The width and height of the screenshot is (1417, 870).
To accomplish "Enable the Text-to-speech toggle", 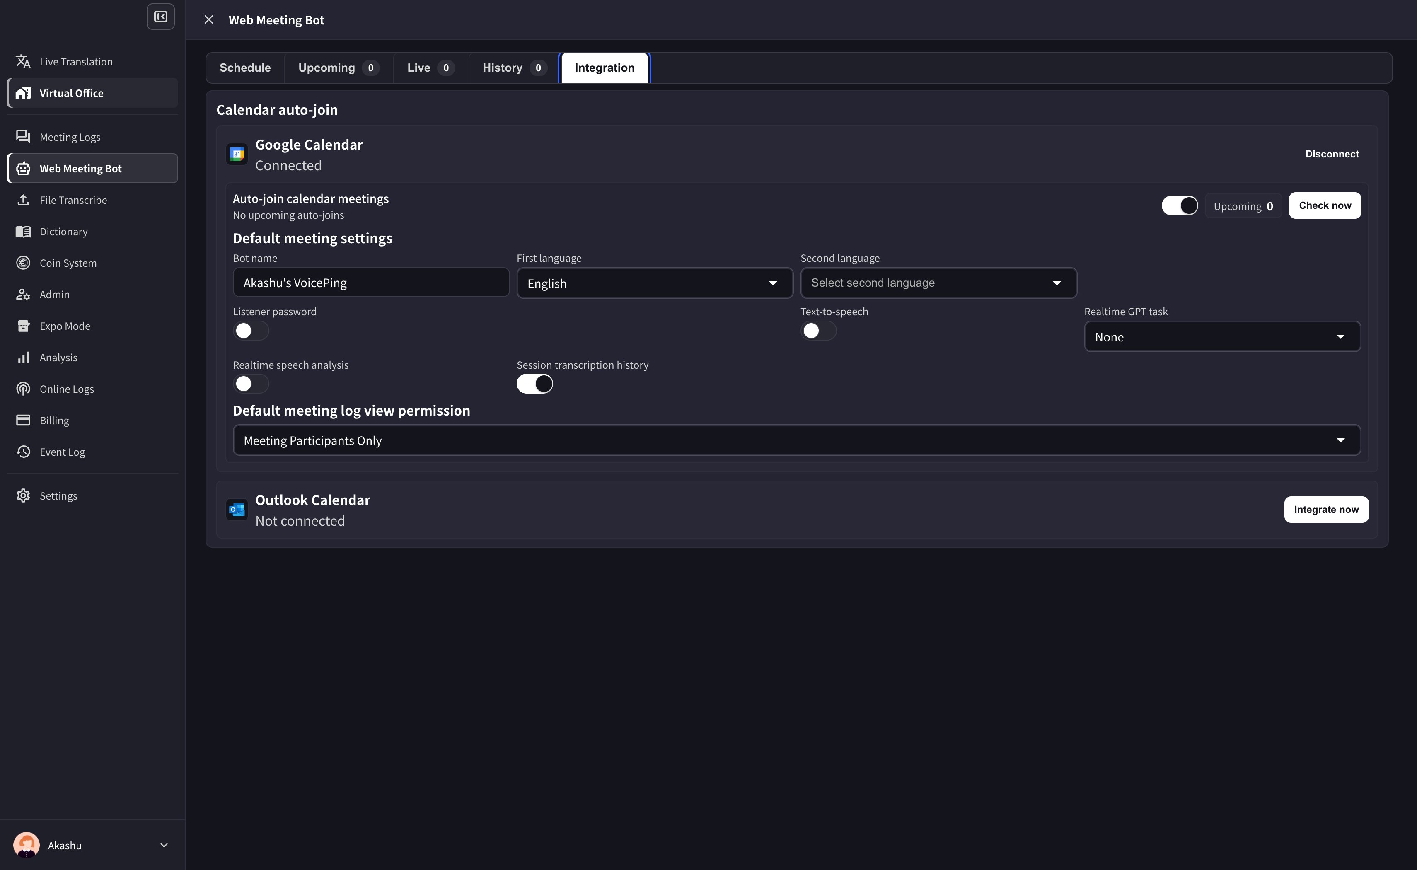I will click(x=818, y=330).
